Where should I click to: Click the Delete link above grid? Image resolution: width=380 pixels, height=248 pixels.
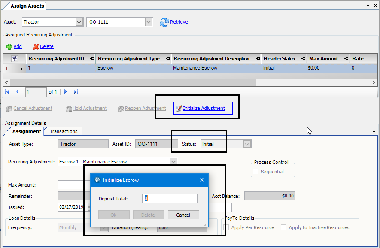coord(47,46)
